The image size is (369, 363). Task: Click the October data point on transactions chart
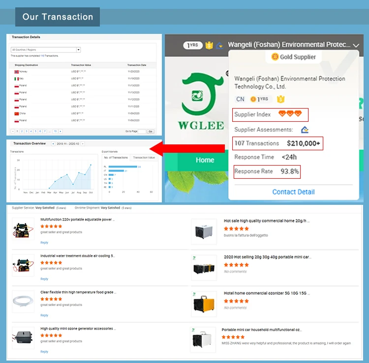pyautogui.click(x=91, y=165)
